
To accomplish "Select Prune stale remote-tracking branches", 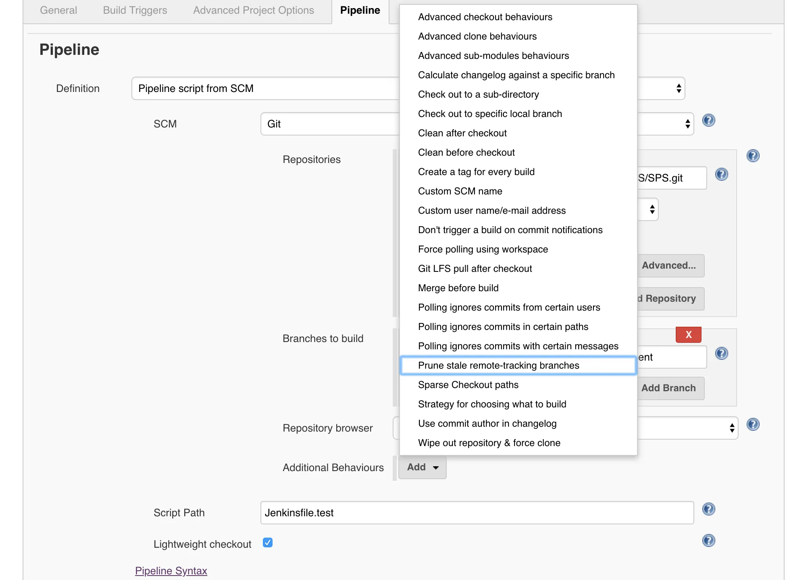I will 498,365.
